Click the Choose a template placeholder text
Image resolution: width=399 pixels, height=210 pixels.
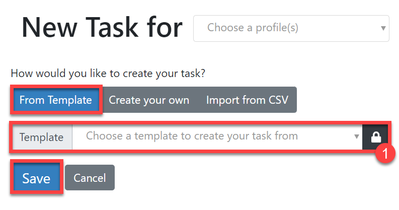pyautogui.click(x=192, y=136)
